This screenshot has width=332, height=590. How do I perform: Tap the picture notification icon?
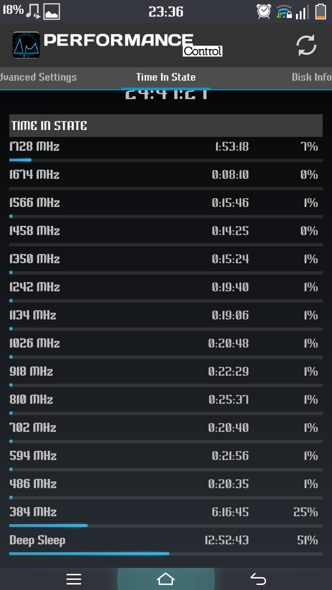pyautogui.click(x=52, y=12)
